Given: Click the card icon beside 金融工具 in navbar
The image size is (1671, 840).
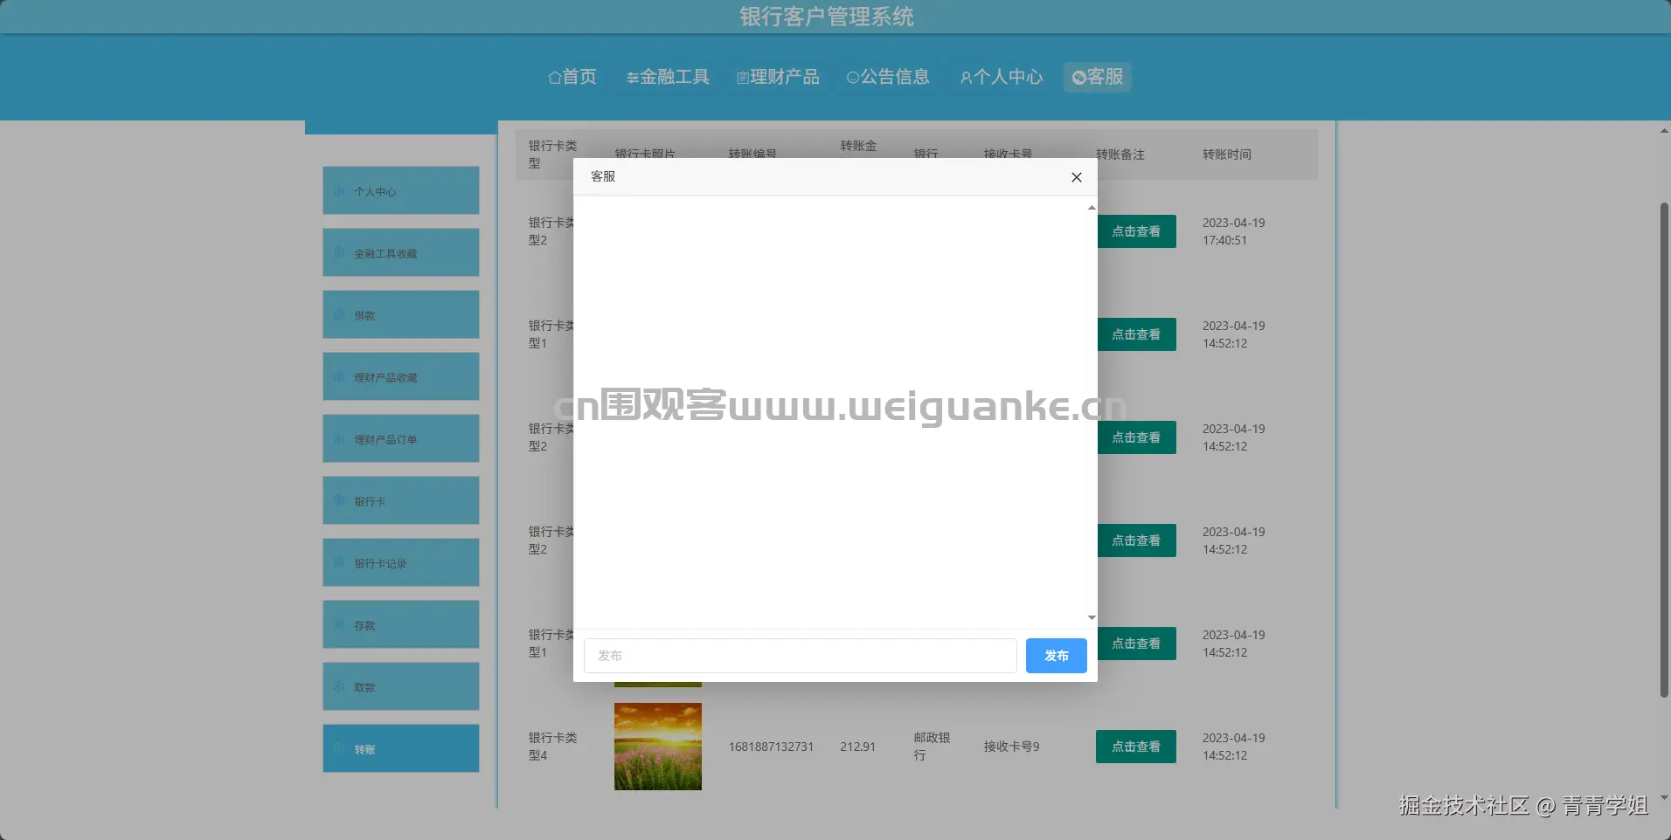Looking at the screenshot, I should point(633,77).
